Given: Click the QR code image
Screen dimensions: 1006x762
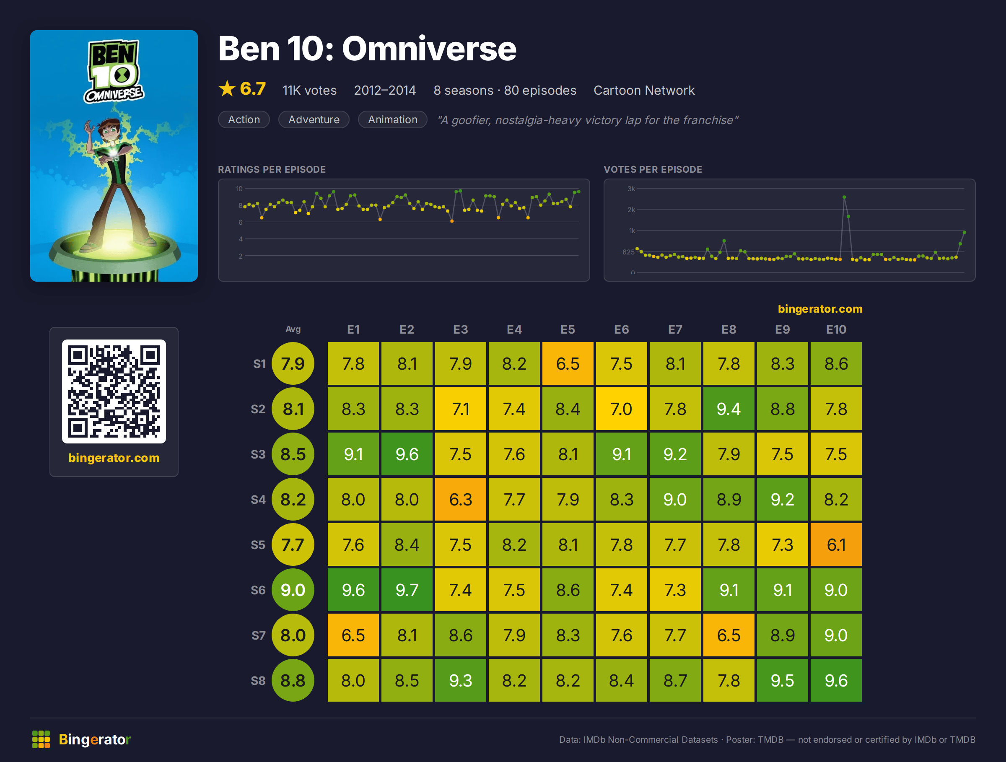Looking at the screenshot, I should point(114,391).
